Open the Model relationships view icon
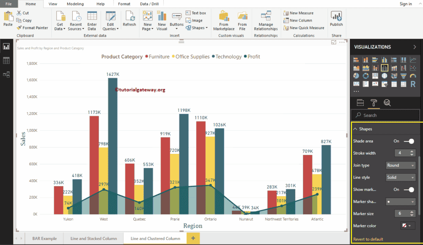The width and height of the screenshot is (423, 245). coord(6,74)
